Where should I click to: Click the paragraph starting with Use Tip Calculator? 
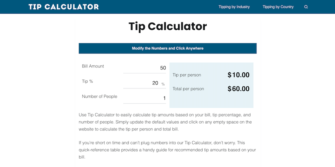point(165,122)
